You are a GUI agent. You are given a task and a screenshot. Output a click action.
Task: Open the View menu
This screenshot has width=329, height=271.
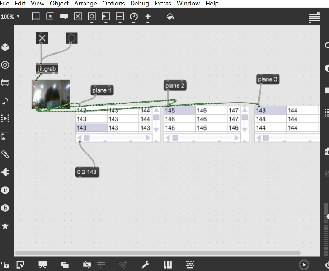pos(38,3)
